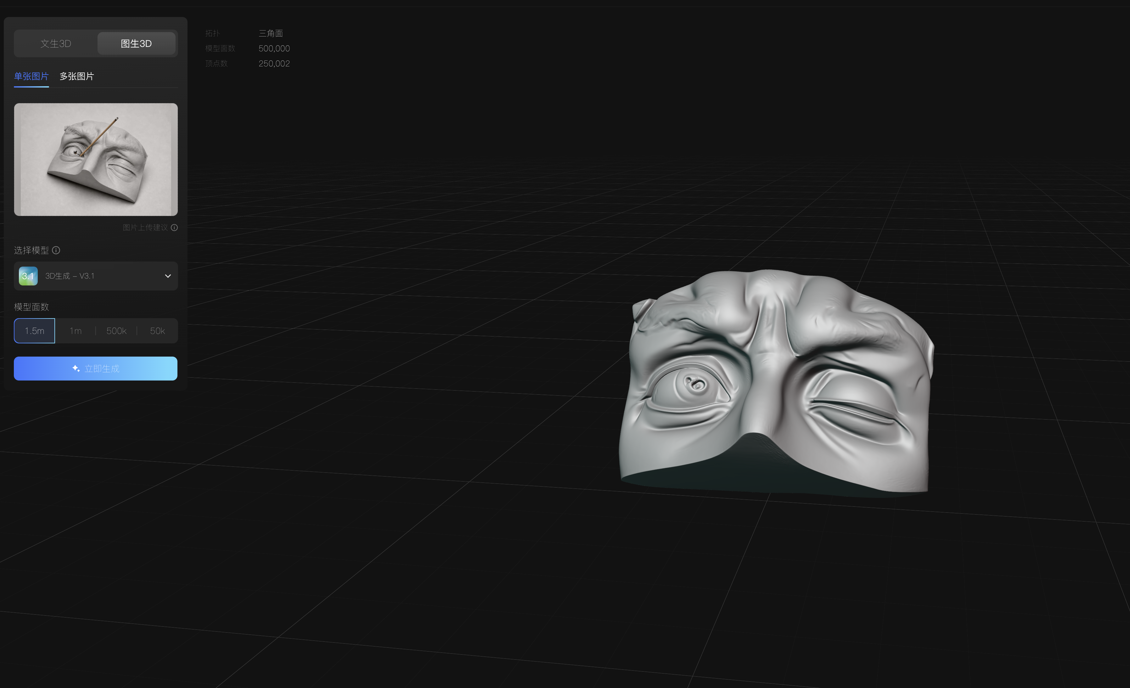Screen dimensions: 1130x688
Task: Select the 1.5m face count option
Action: (34, 331)
